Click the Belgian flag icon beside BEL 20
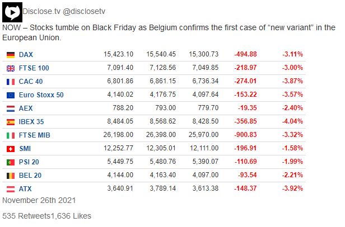 coord(10,175)
